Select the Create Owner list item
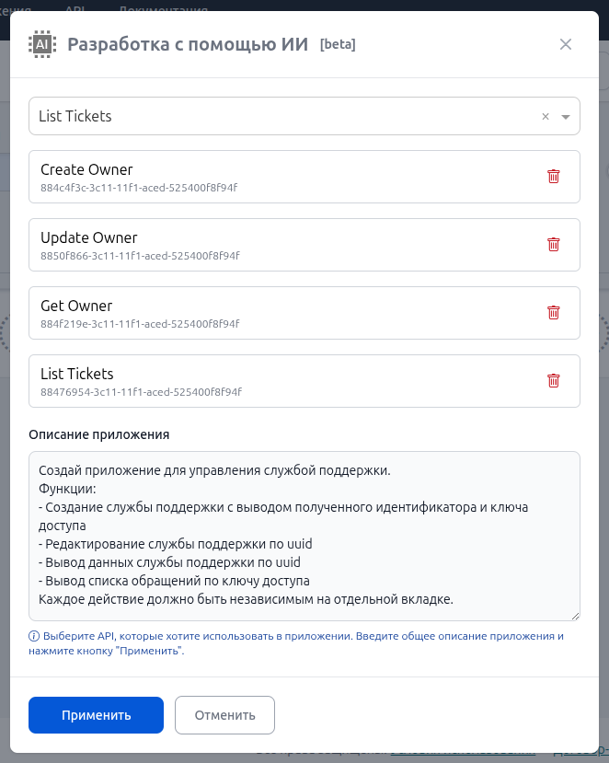 (304, 177)
